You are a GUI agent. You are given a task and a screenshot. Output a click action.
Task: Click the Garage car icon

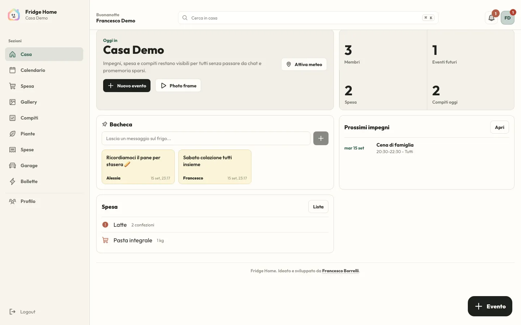coord(13,165)
